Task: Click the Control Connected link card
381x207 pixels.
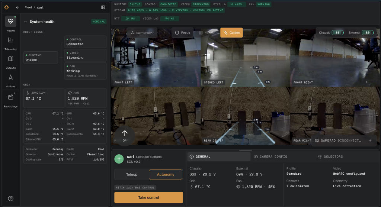Action: click(x=85, y=42)
